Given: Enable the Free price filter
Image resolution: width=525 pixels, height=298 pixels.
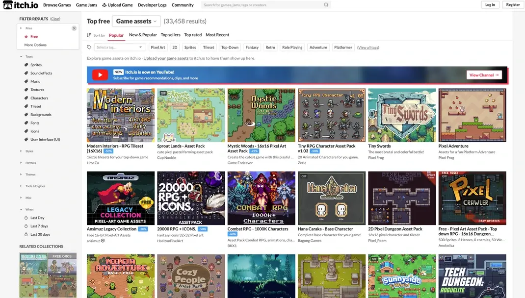Looking at the screenshot, I should coord(34,37).
